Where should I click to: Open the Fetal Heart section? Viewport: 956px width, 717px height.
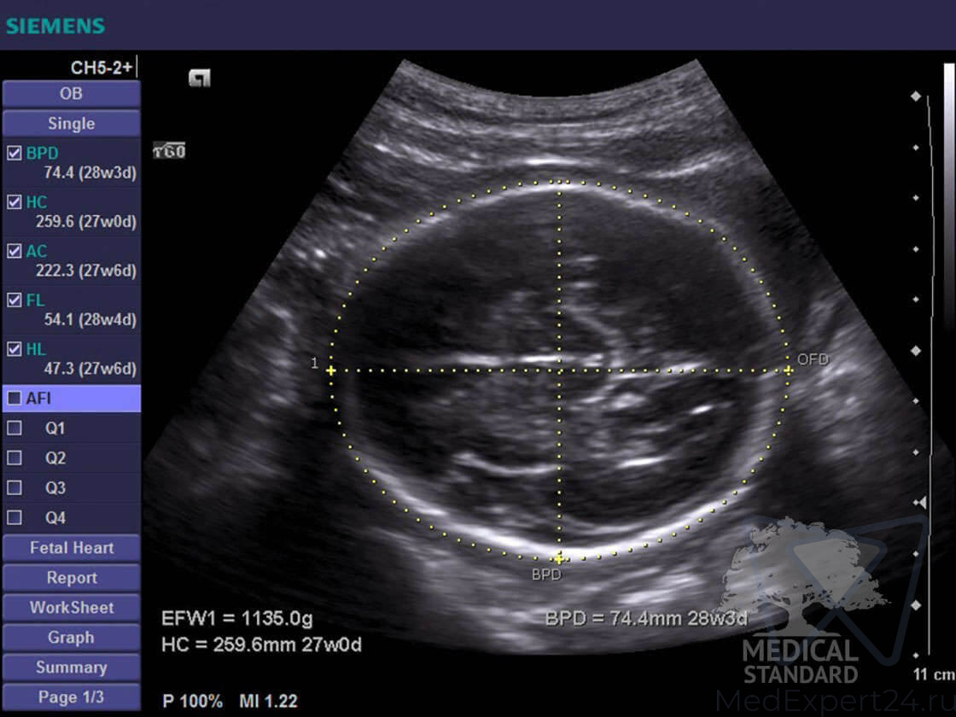pyautogui.click(x=71, y=548)
